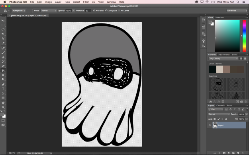The image size is (249, 155).
Task: Open the Image menu
Action: click(48, 2)
